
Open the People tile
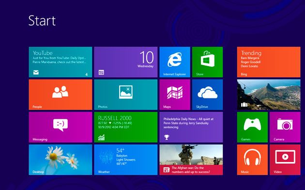[61, 95]
